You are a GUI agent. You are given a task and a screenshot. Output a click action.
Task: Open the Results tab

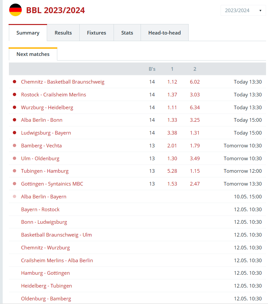63,33
